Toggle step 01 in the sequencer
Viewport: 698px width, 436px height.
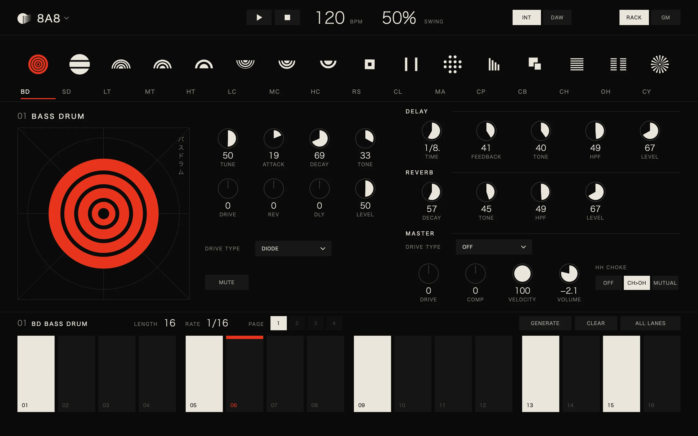click(x=36, y=374)
